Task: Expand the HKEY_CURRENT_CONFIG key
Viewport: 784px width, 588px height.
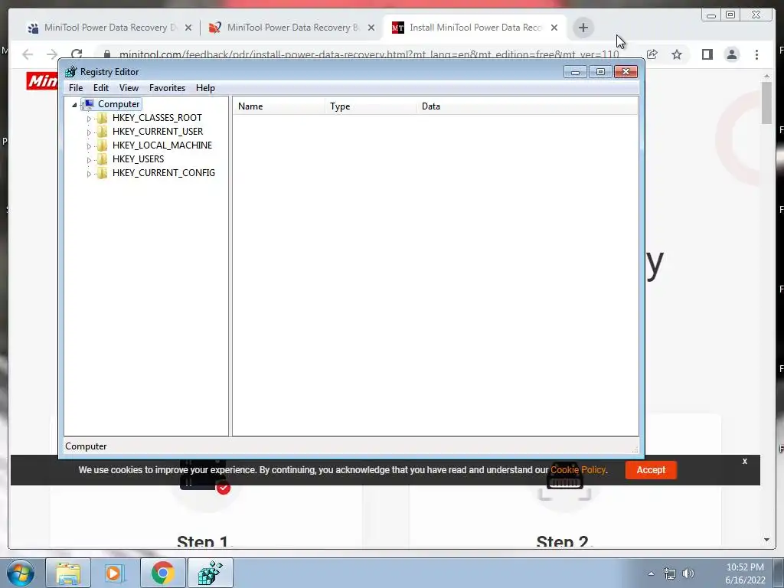Action: point(89,174)
